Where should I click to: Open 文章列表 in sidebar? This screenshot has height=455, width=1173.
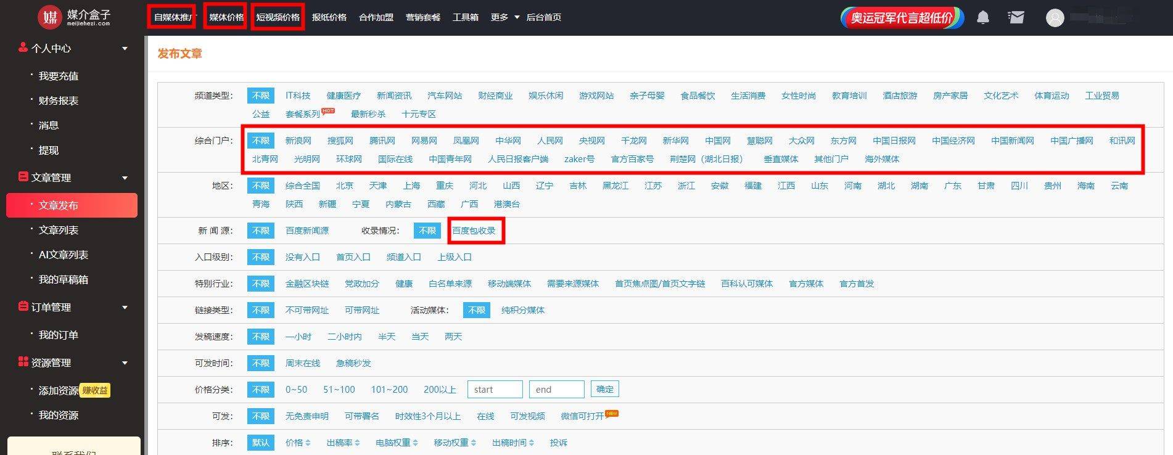tap(59, 230)
